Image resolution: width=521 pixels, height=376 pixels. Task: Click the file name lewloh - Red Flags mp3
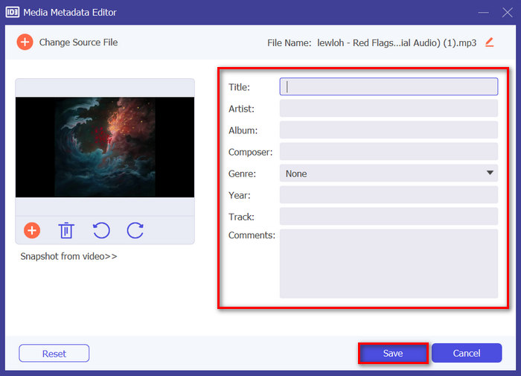pos(397,43)
